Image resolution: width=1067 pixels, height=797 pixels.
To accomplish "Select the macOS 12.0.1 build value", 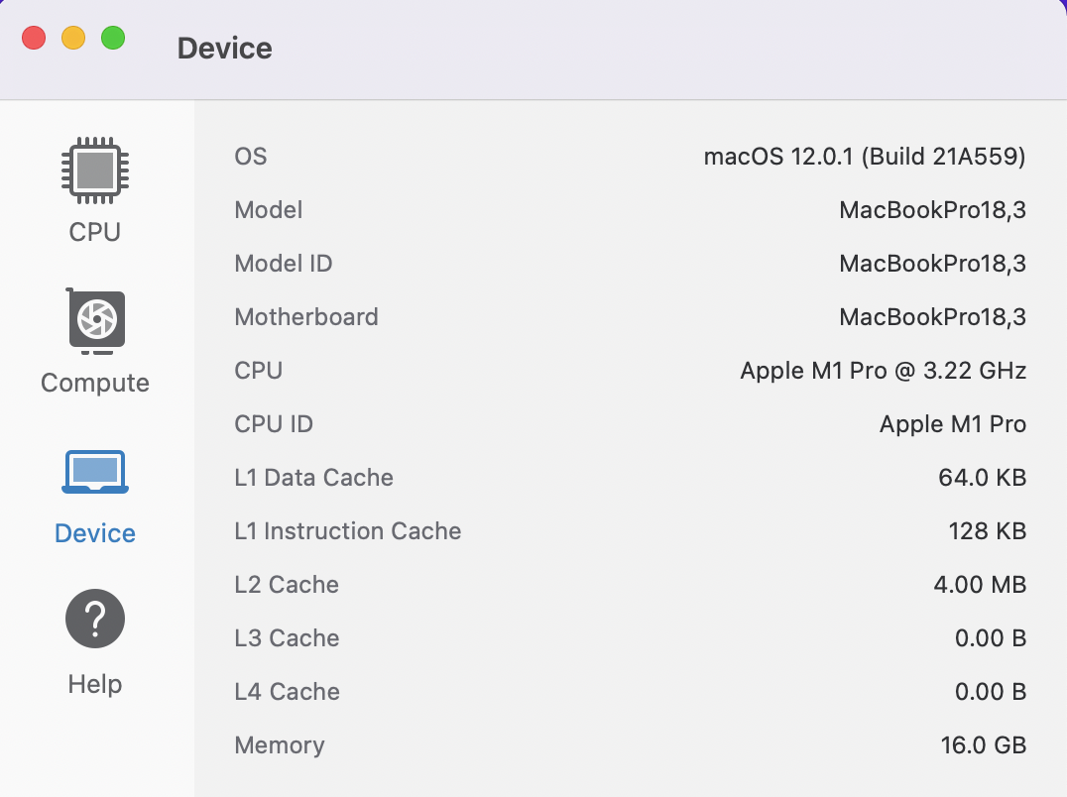I will coord(864,157).
